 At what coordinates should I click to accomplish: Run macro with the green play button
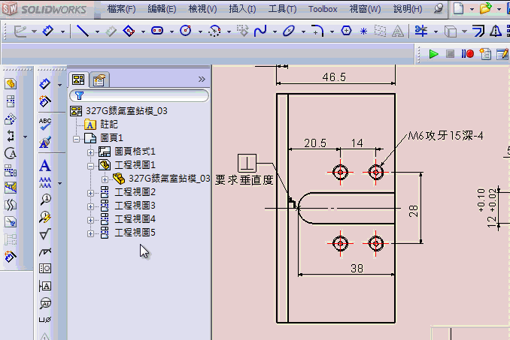(433, 54)
